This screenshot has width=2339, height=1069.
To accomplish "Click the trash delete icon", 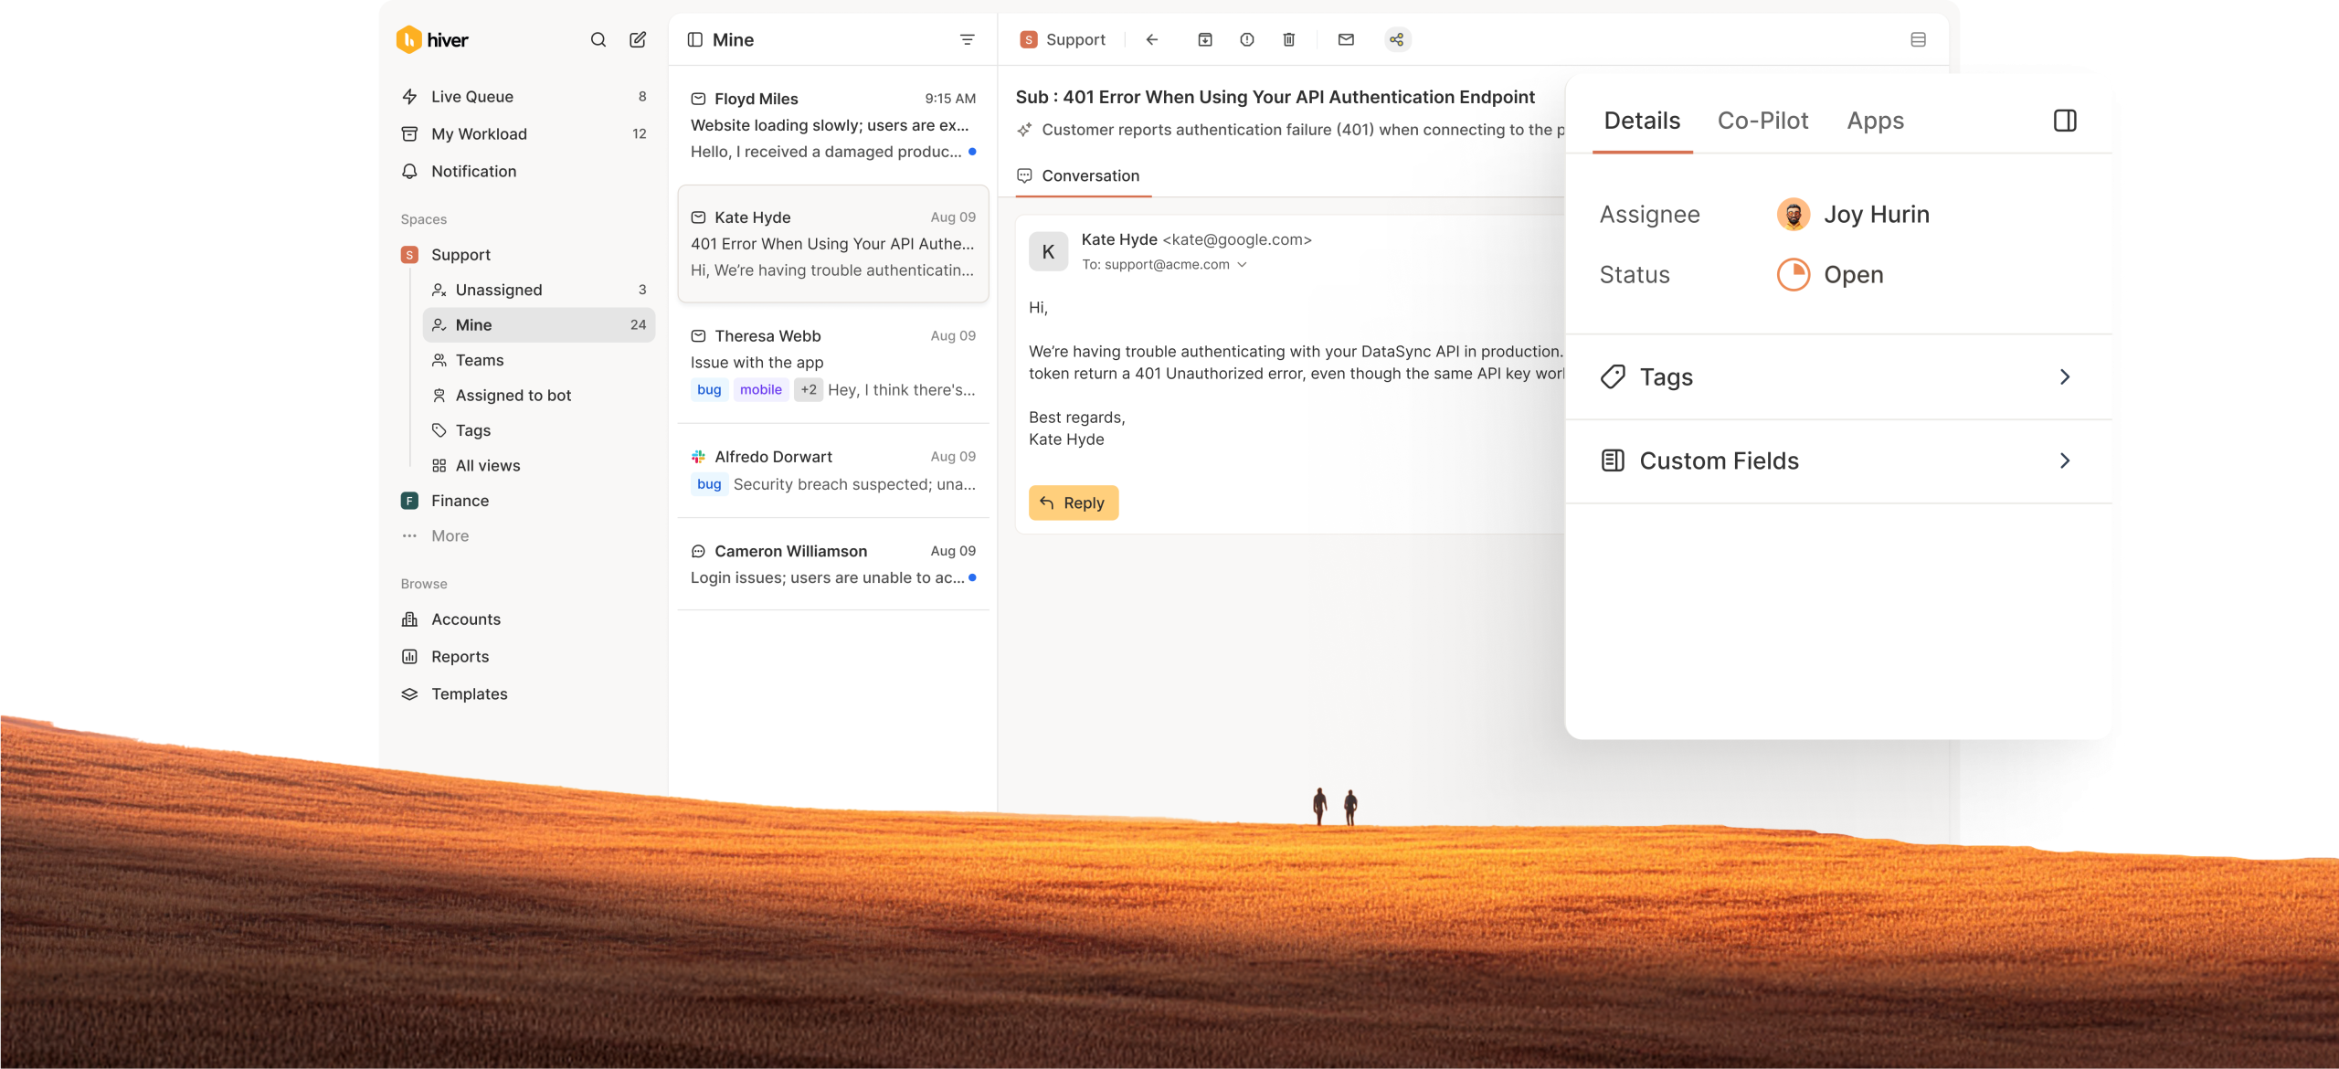I will coord(1289,40).
